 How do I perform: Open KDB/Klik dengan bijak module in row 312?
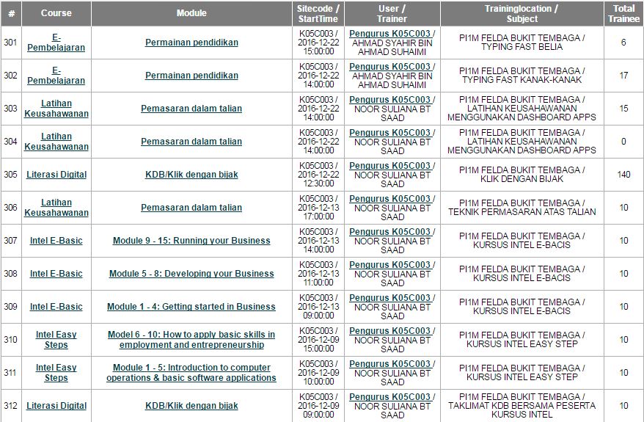click(x=191, y=406)
